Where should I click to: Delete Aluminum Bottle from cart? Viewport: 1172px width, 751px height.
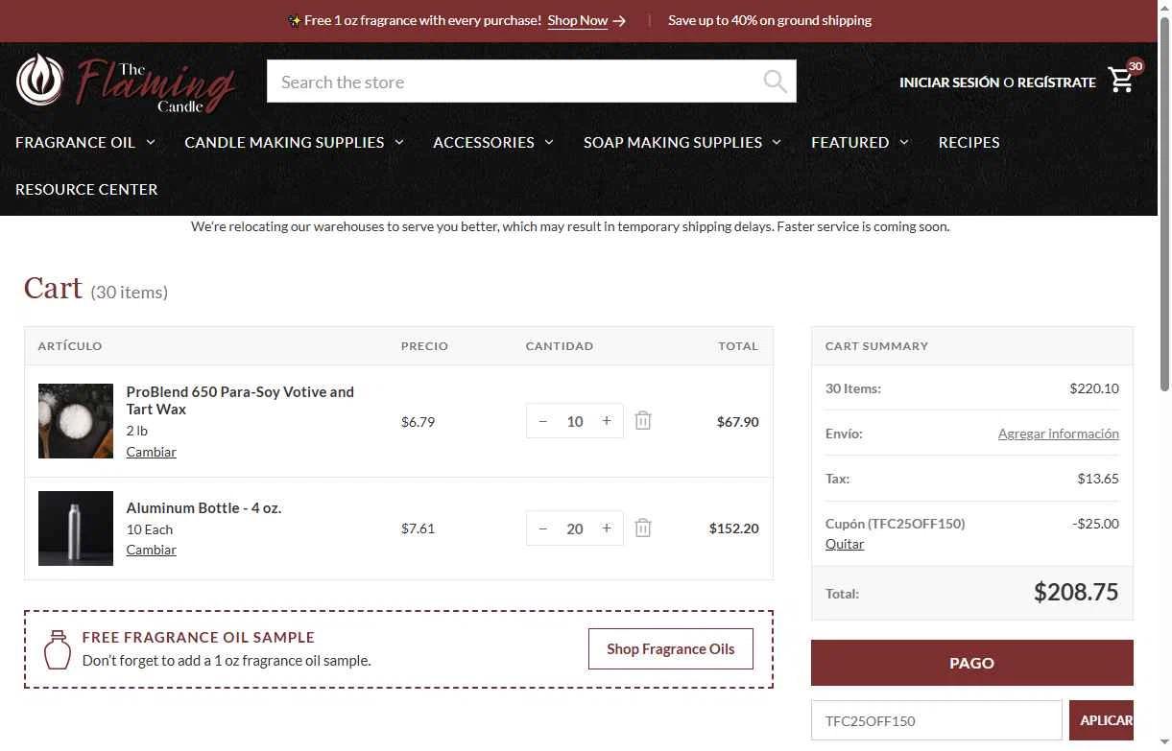(643, 528)
